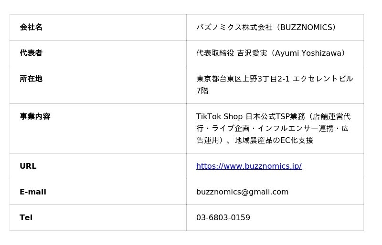The height and width of the screenshot is (245, 382).
Task: Open the https://www.buzznomics.jp/ link
Action: click(x=249, y=166)
